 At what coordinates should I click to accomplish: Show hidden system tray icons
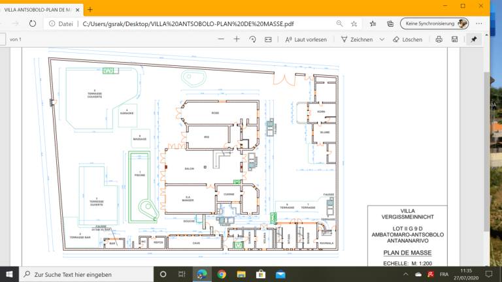(x=405, y=274)
